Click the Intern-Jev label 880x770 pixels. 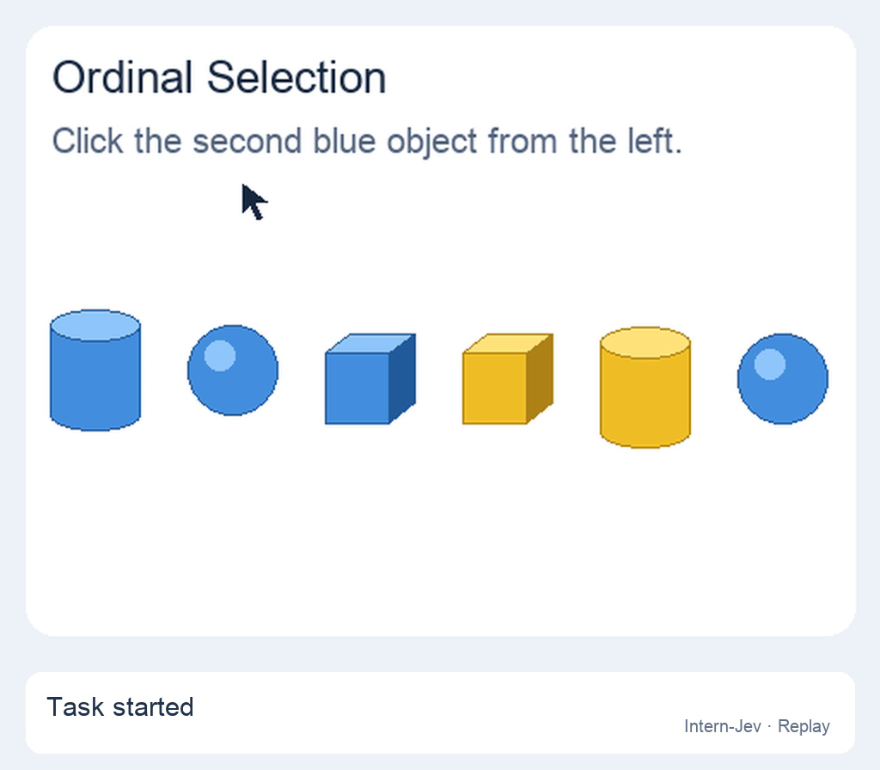tap(722, 726)
